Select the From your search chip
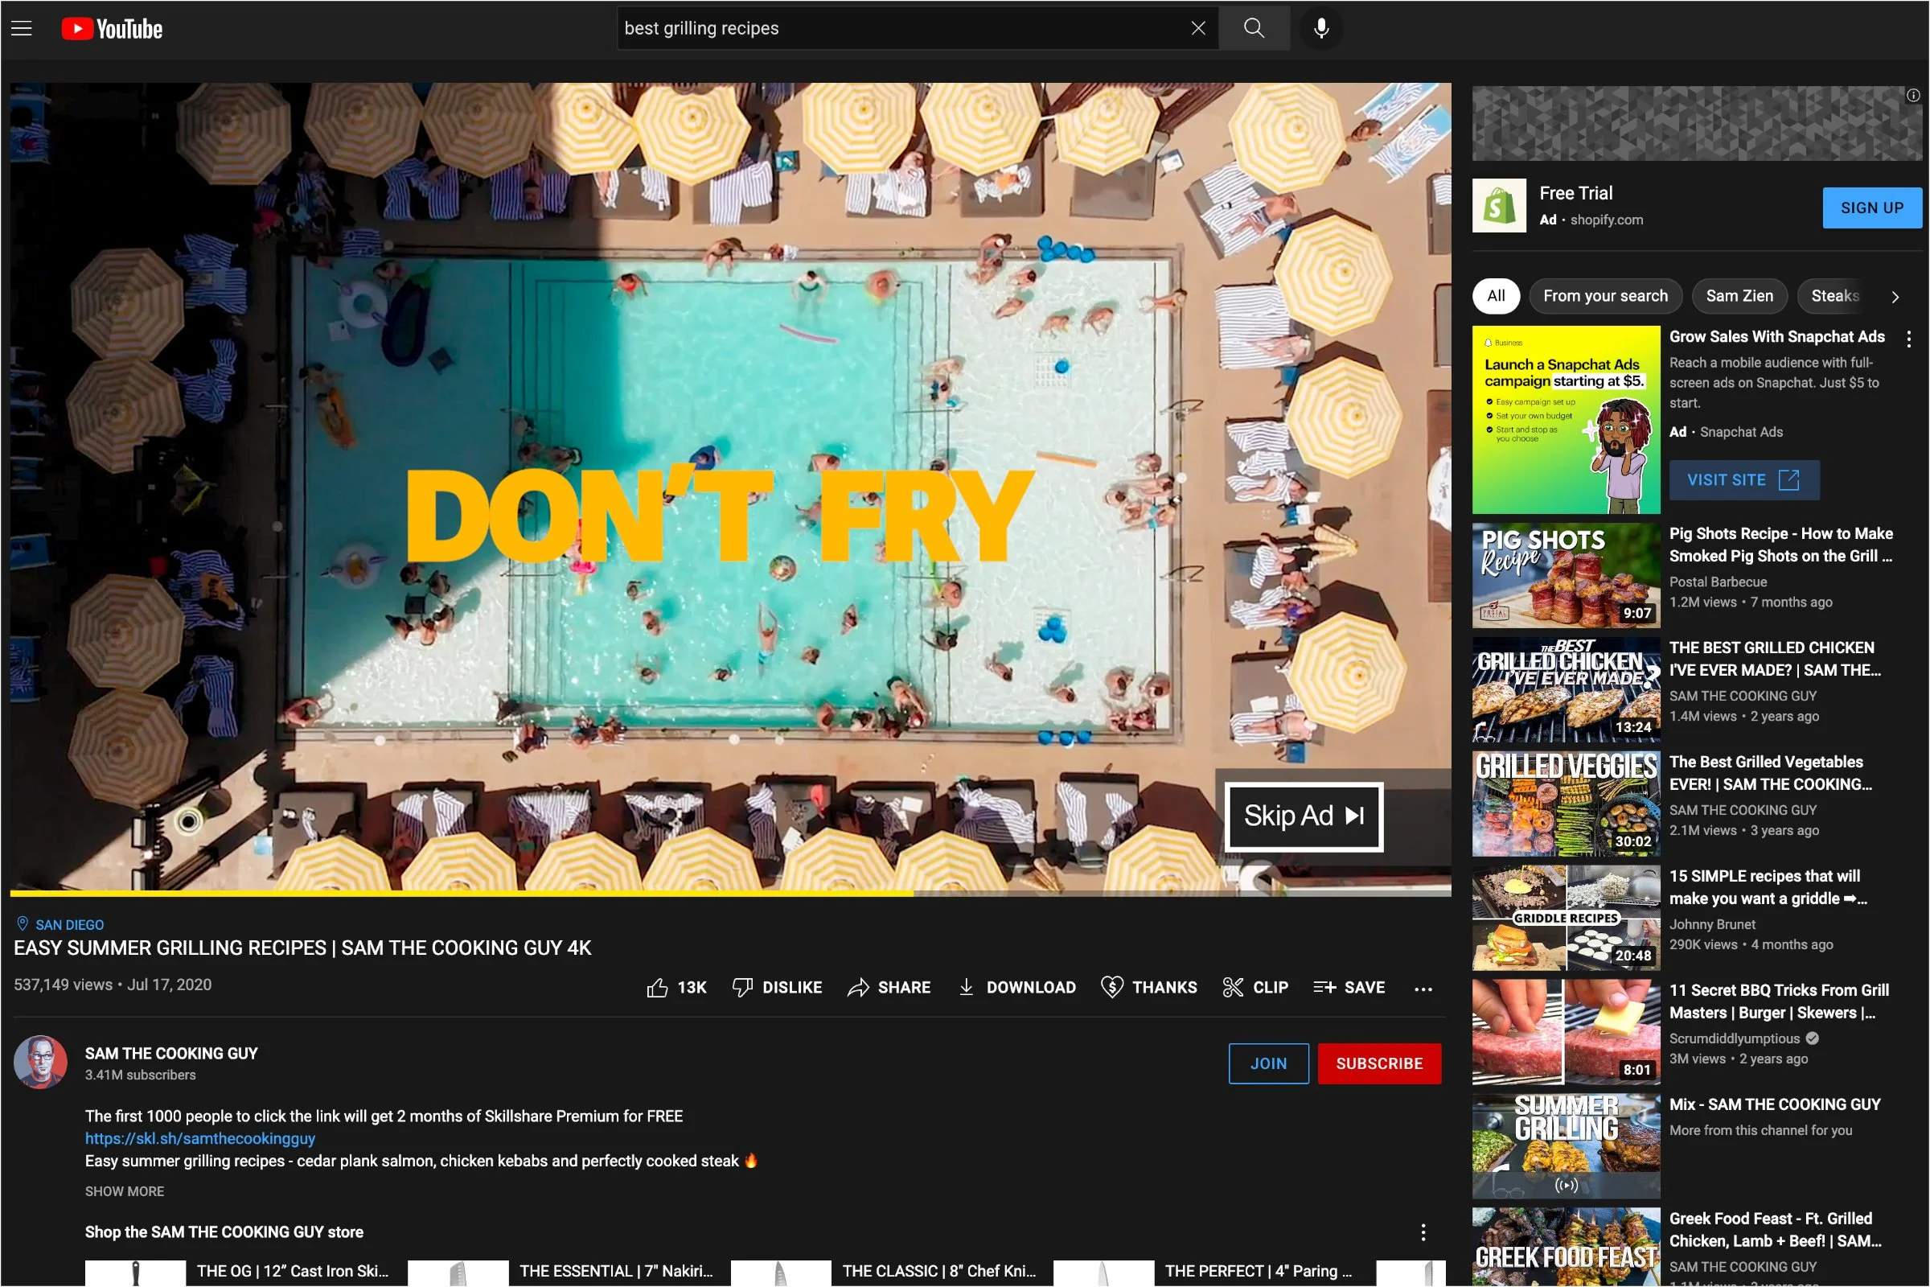Screen dimensions: 1930x1287 [1604, 296]
